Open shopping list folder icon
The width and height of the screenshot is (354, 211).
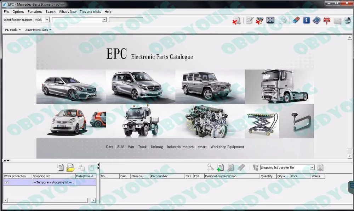point(70,168)
